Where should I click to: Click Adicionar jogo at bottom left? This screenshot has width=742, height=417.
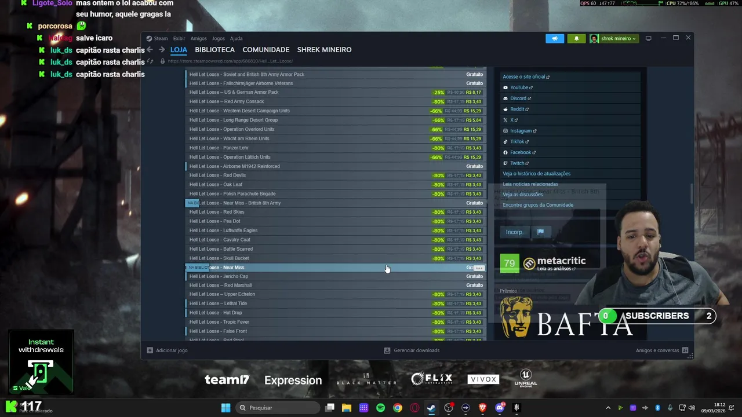tap(167, 350)
